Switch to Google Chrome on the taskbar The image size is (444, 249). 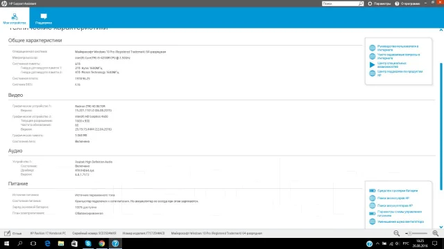pos(102,243)
